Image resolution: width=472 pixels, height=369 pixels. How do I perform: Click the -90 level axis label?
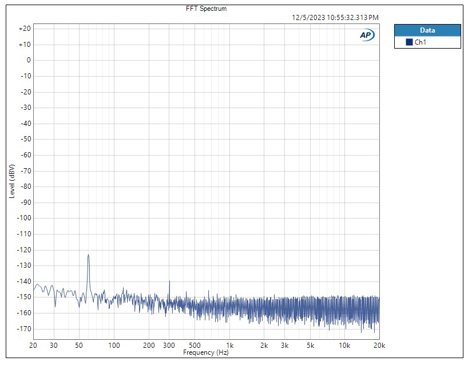click(26, 203)
